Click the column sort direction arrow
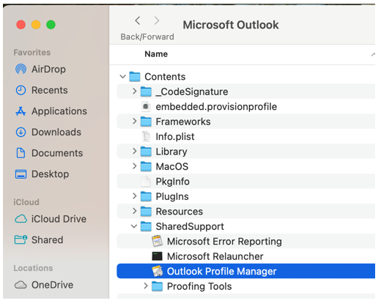381x306 pixels. click(373, 54)
